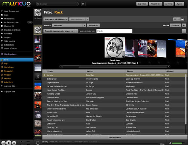Click Agregar filtro in sidebar

tap(10, 86)
